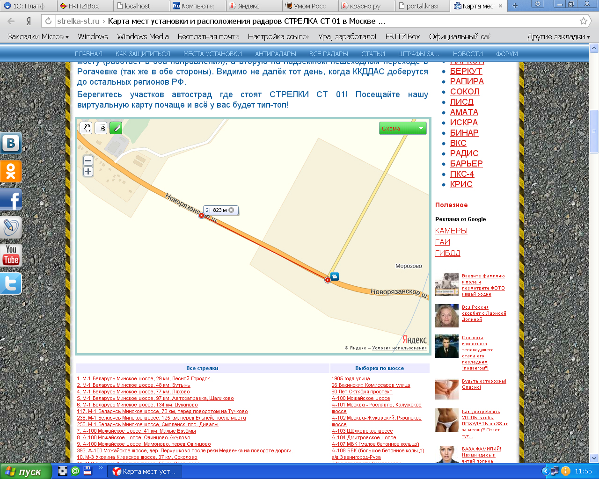Screen dimensions: 599x479
Task: Share via Odnoklassniki sidebar icon
Action: [11, 171]
